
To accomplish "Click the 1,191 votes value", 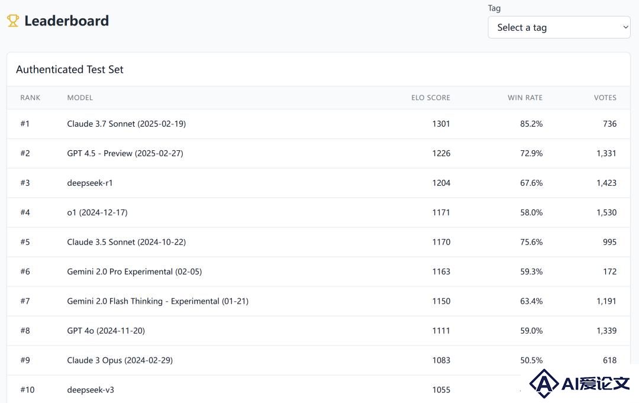I will (606, 301).
